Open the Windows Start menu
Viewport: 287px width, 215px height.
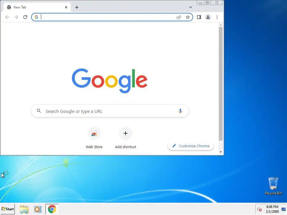pos(8,209)
